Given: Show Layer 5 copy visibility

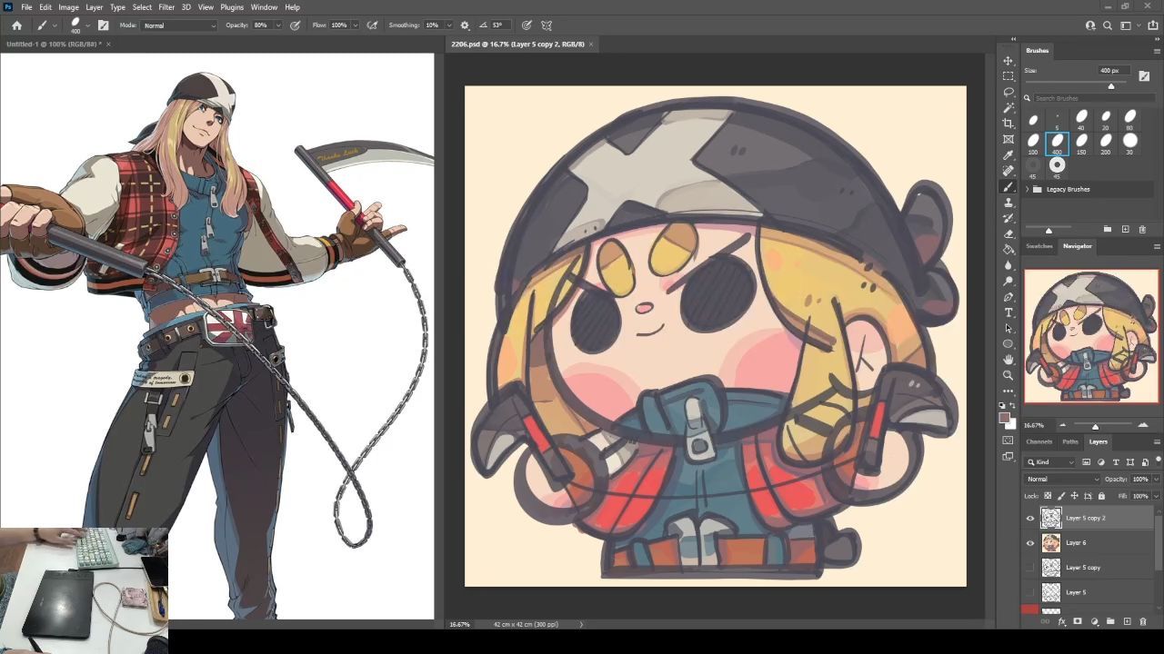Looking at the screenshot, I should point(1030,568).
